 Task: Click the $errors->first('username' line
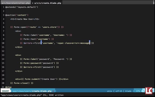coord(57,43)
